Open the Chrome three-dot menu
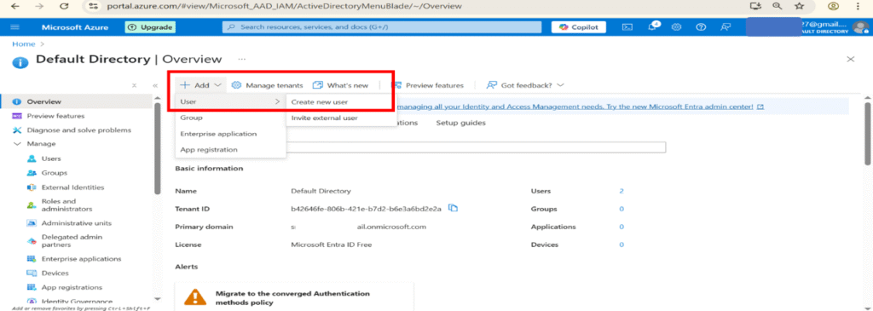Screen dimensions: 873x311 coord(857,6)
